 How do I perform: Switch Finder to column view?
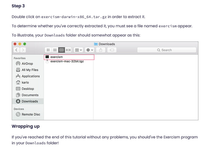(x=61, y=50)
